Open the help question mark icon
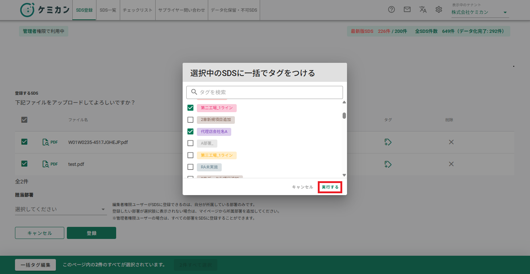Screen dimensions: 530x274 click(x=391, y=10)
